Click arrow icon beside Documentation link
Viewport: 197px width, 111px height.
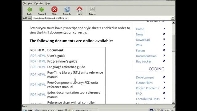click(x=164, y=55)
